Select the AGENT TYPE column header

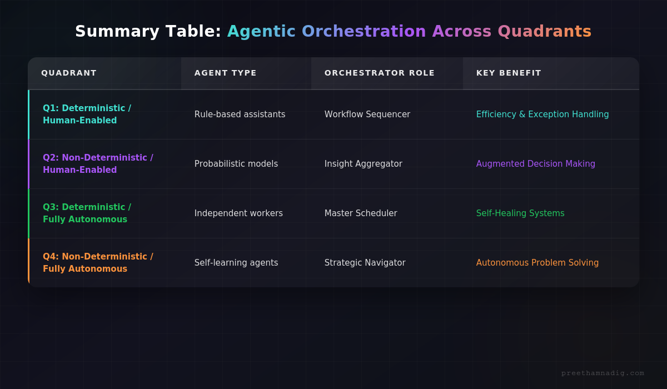pyautogui.click(x=225, y=73)
